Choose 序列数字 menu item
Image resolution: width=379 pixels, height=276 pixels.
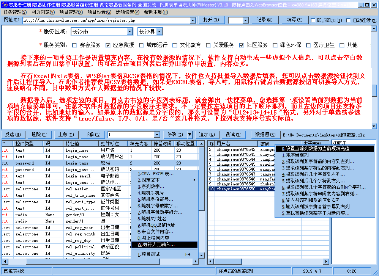click(x=164, y=187)
